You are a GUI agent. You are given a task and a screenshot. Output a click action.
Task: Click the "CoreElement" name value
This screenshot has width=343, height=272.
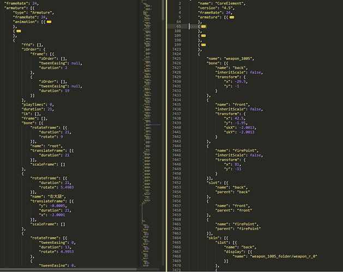230,3
